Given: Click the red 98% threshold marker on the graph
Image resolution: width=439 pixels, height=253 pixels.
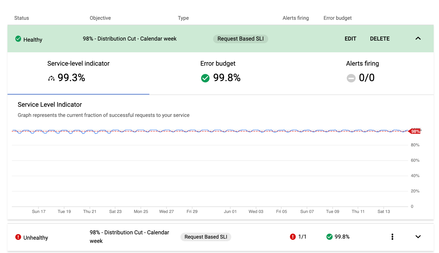Looking at the screenshot, I should [414, 131].
